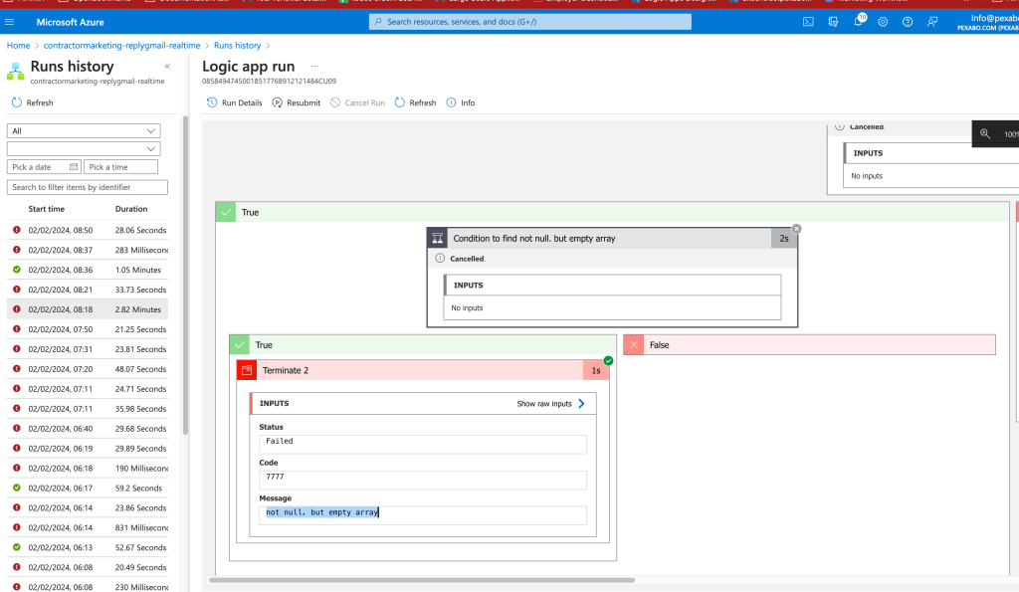The height and width of the screenshot is (592, 1019).
Task: Open the empty second filter dropdown
Action: click(84, 149)
